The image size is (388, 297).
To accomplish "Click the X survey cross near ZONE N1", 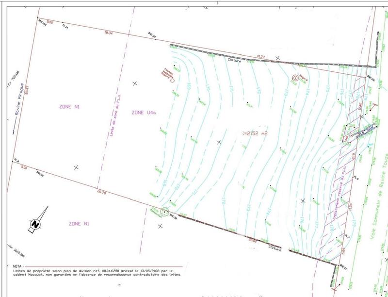I will (75, 167).
